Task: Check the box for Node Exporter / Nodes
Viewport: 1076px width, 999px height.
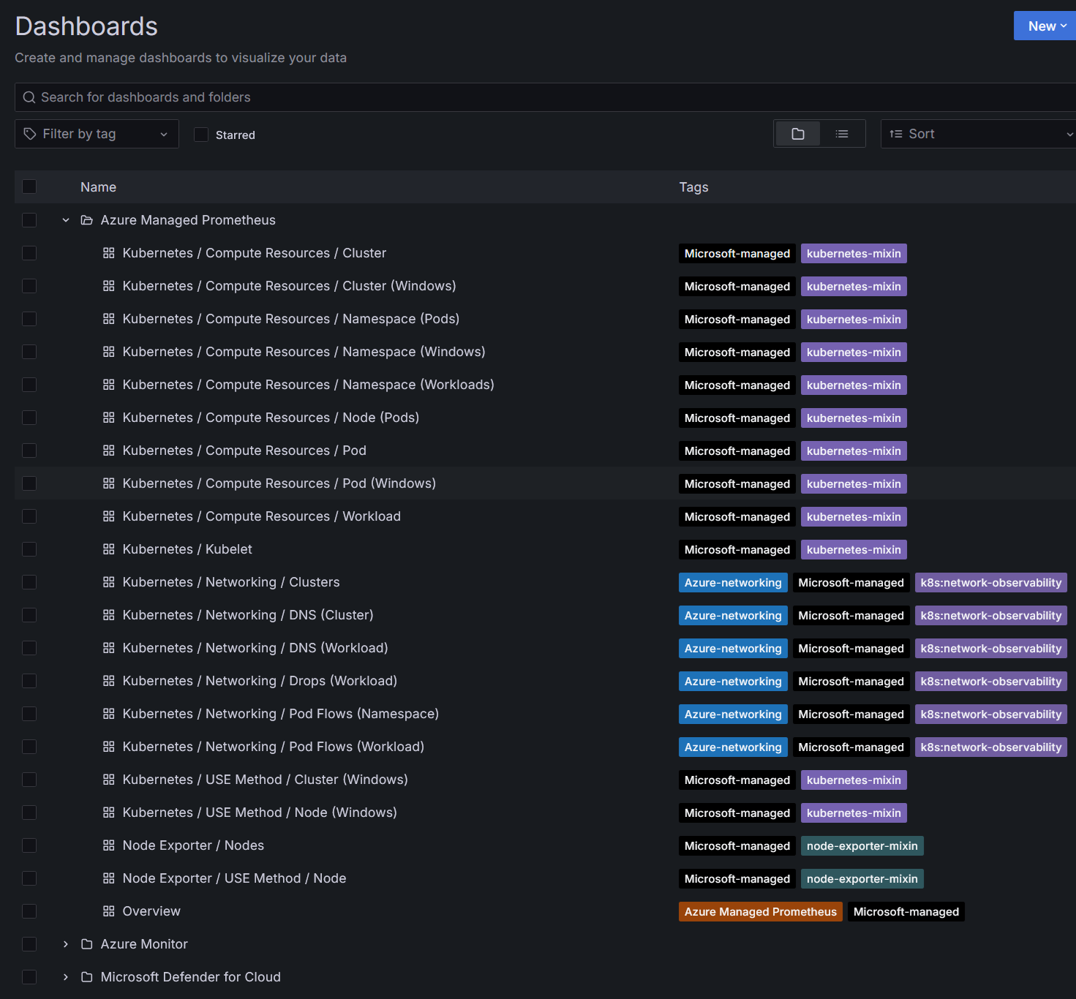Action: [x=29, y=845]
